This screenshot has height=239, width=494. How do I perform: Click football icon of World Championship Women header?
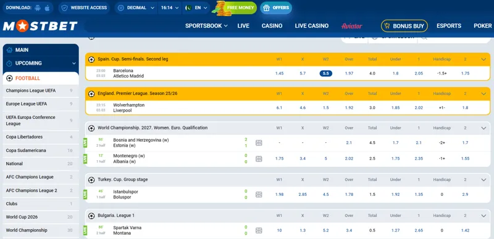(x=91, y=128)
